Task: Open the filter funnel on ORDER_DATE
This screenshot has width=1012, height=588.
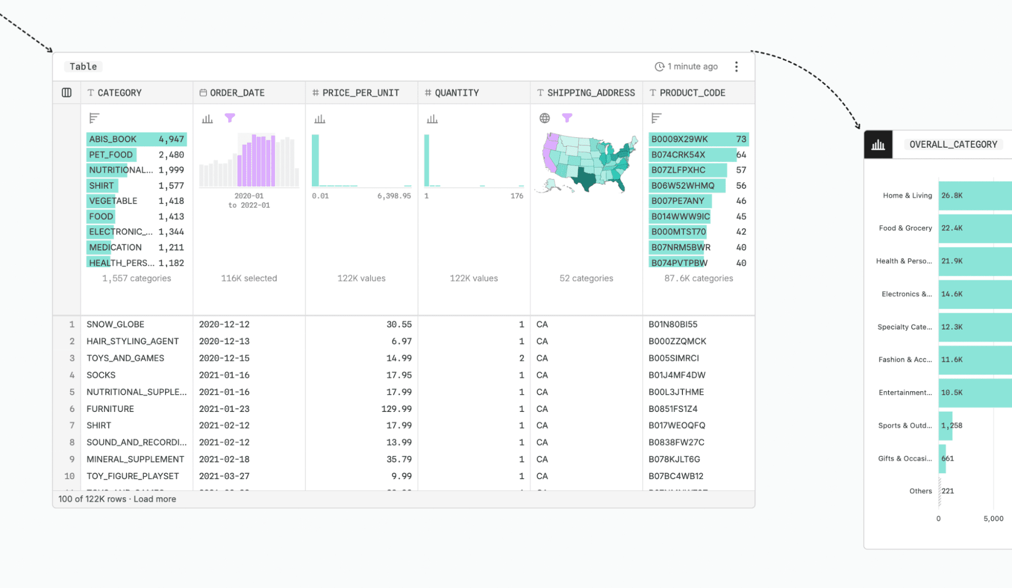Action: 230,117
